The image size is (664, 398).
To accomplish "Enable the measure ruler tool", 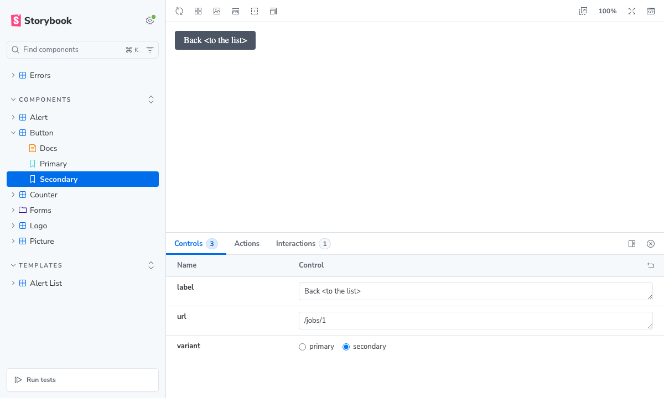I will [236, 11].
